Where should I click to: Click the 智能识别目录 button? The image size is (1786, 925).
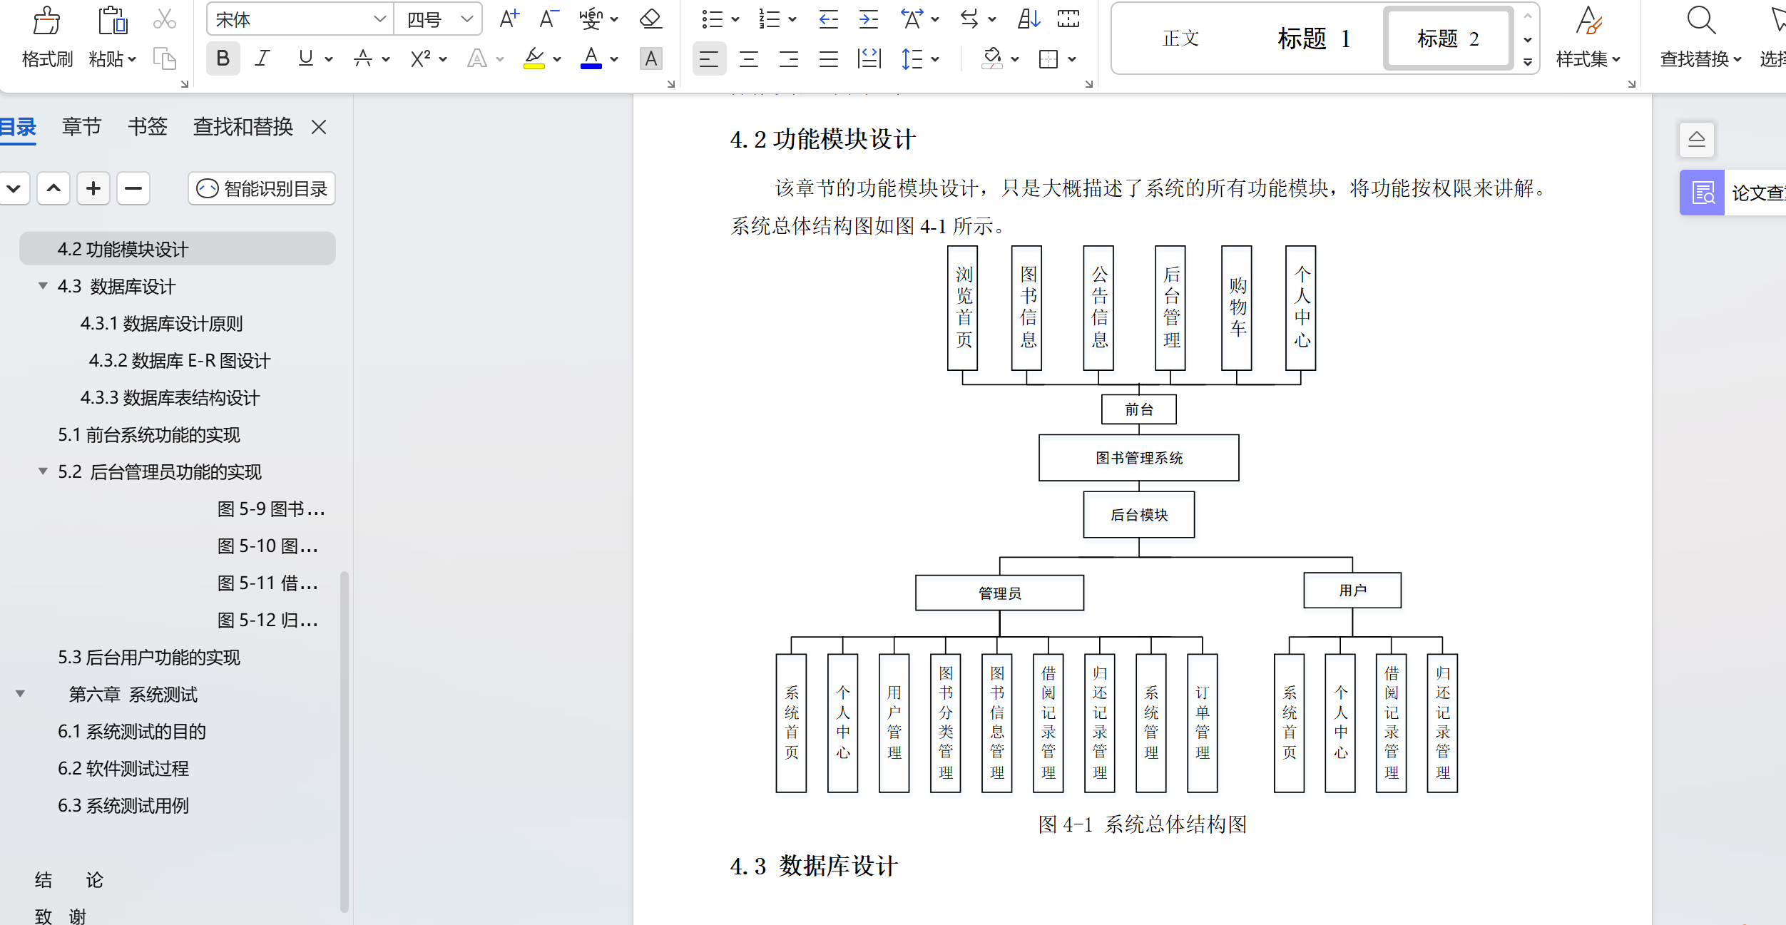[261, 188]
